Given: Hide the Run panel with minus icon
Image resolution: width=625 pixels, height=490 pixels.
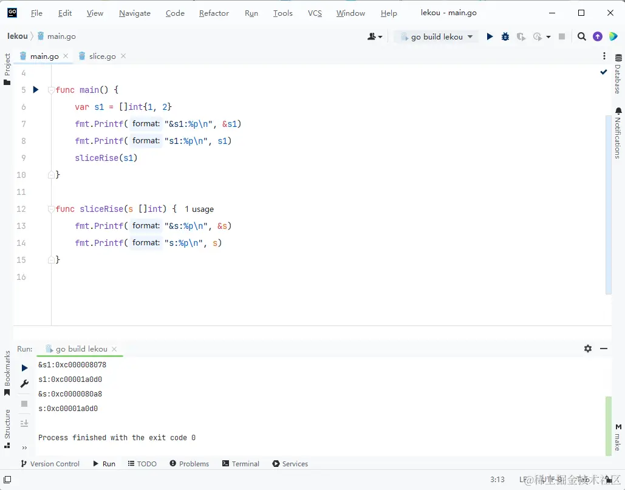Looking at the screenshot, I should click(x=604, y=349).
